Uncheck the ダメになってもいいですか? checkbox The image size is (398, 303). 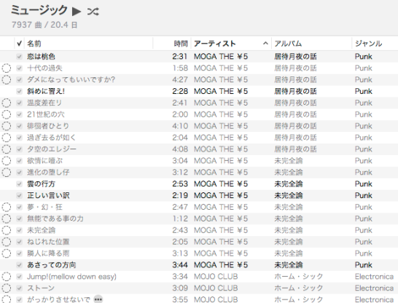(19, 80)
